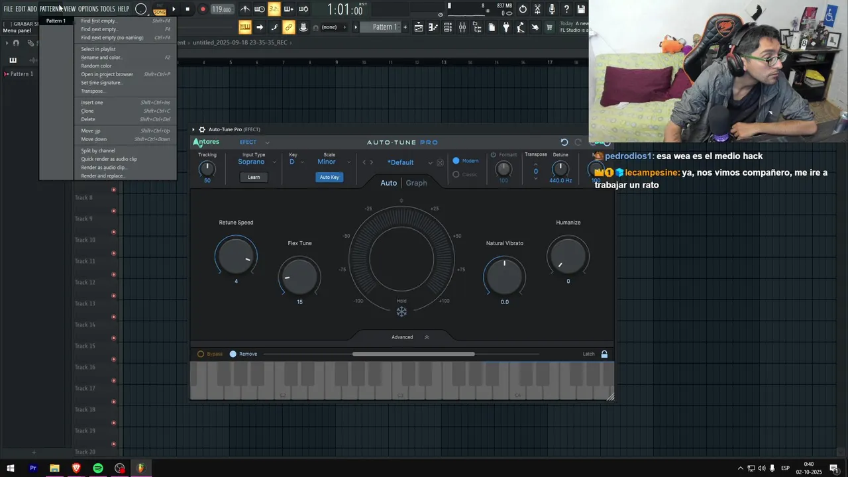Open the Scale Minor dropdown
848x477 pixels.
click(333, 162)
